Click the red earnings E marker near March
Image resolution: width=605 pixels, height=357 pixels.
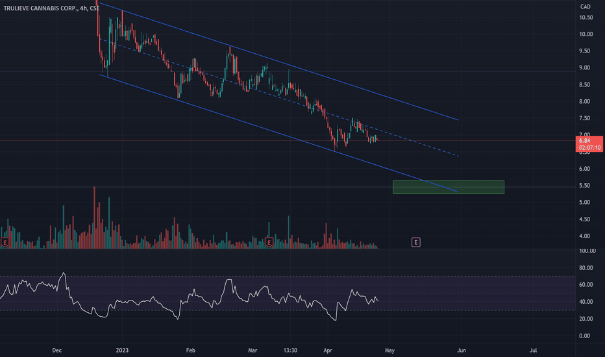[269, 242]
